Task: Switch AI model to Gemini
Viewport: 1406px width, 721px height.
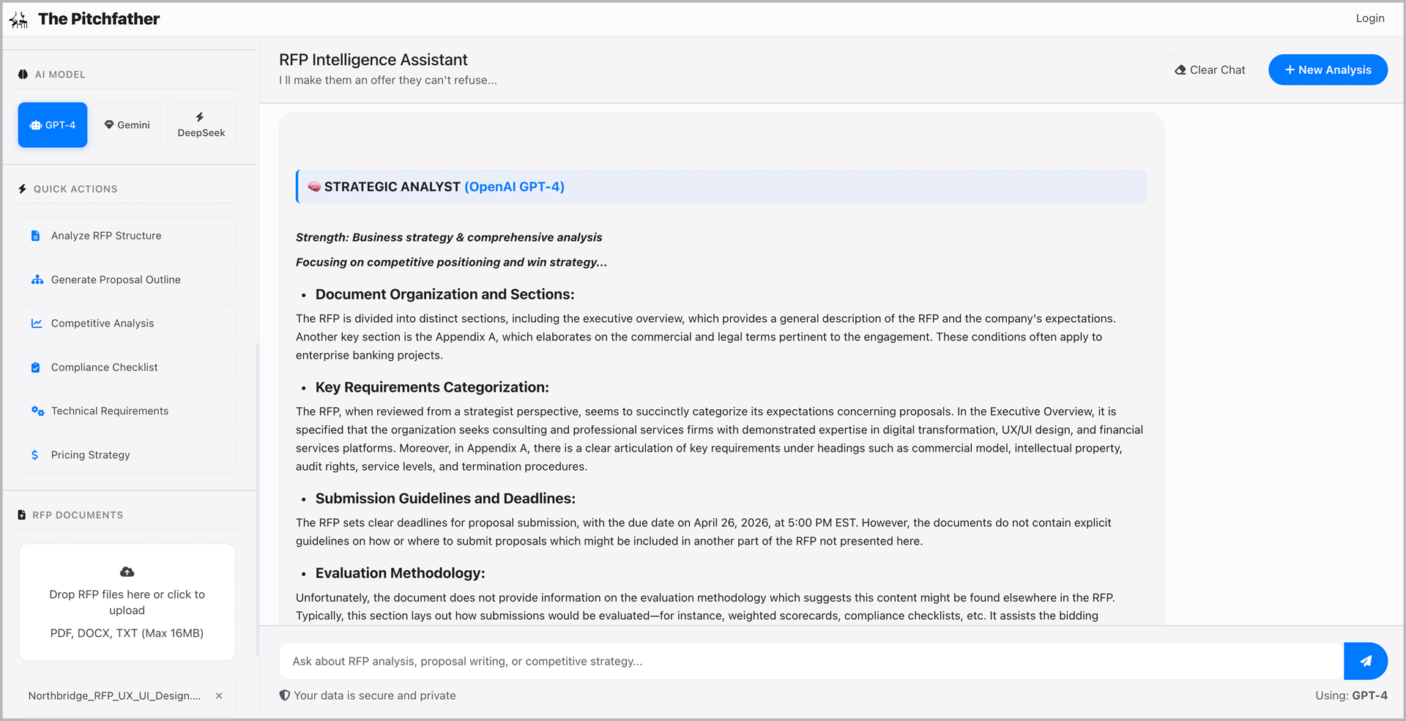Action: pyautogui.click(x=127, y=125)
